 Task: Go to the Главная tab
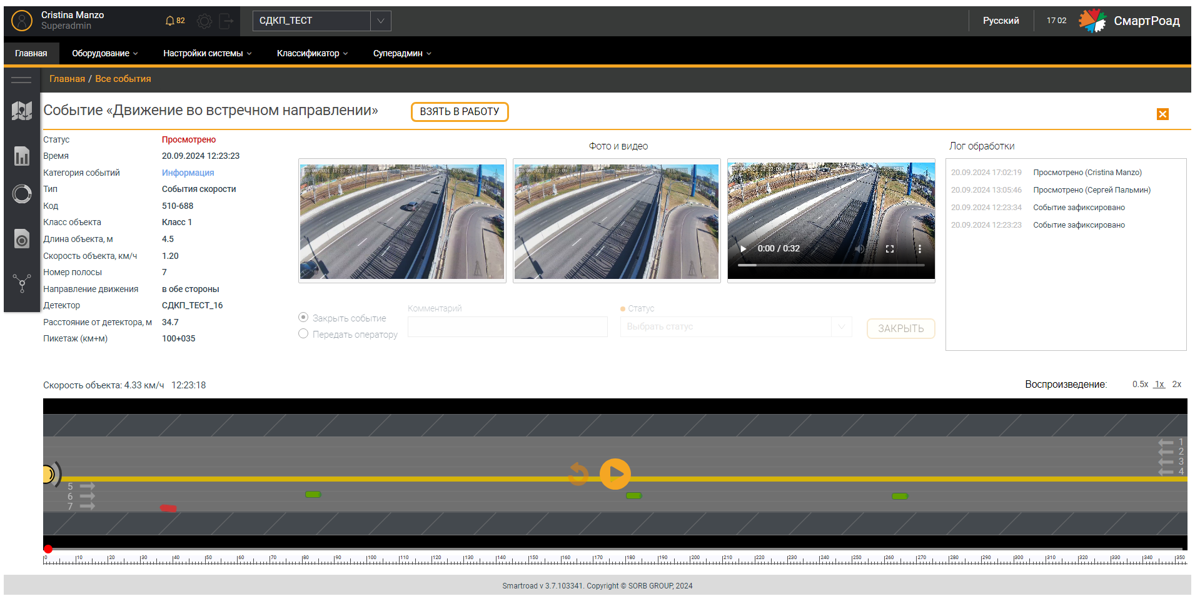pos(31,53)
